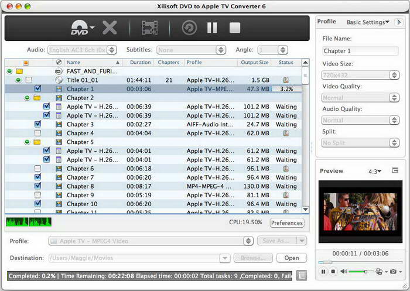
Task: Check the Chapter 6 checkbox
Action: [37, 169]
